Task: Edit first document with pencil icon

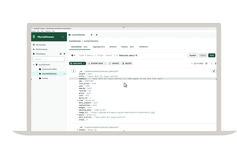Action: pos(214,71)
